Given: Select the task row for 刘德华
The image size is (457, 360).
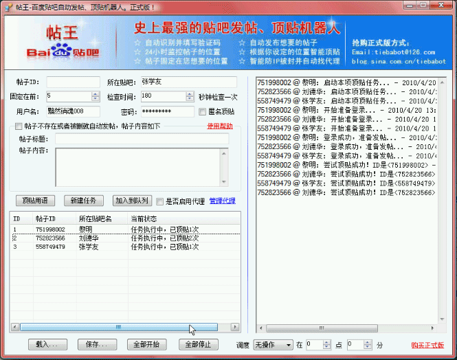Looking at the screenshot, I should (125, 238).
